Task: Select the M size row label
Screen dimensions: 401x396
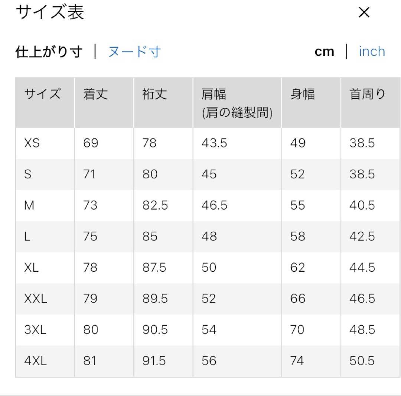Action: click(29, 205)
